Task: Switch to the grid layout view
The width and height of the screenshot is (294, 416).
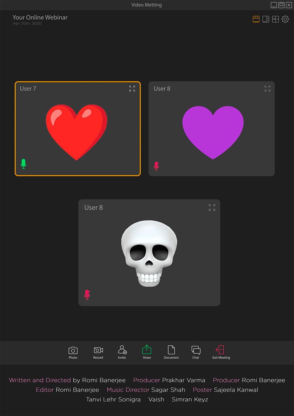Action: click(x=275, y=19)
